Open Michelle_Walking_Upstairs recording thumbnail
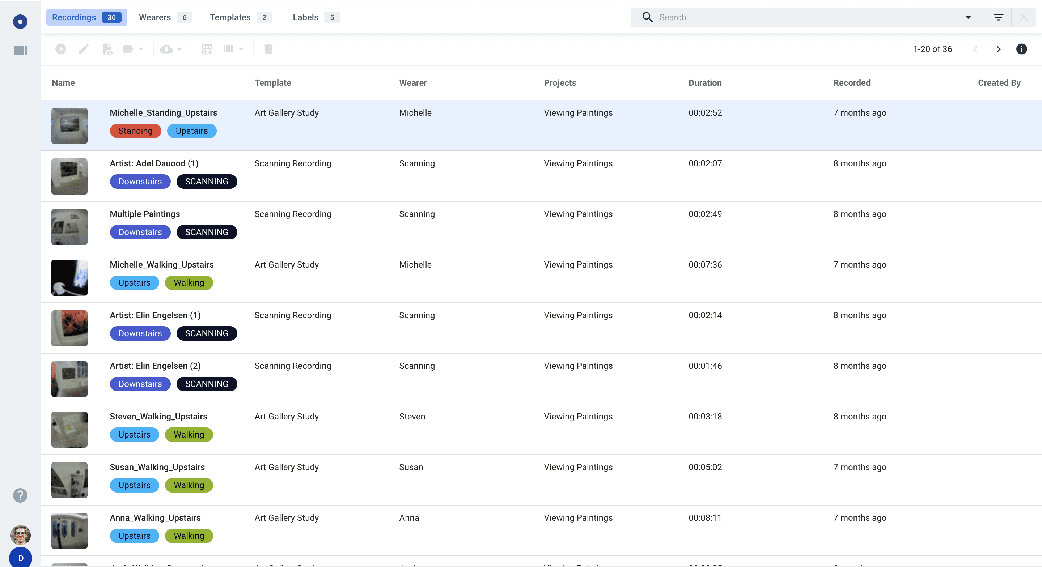 click(x=69, y=277)
